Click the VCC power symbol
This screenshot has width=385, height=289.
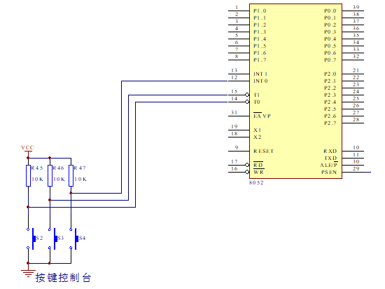27,148
